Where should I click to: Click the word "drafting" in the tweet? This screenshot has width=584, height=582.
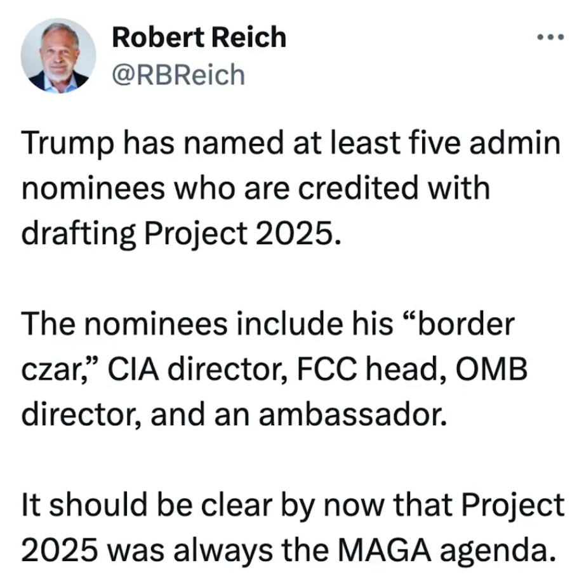pos(78,235)
